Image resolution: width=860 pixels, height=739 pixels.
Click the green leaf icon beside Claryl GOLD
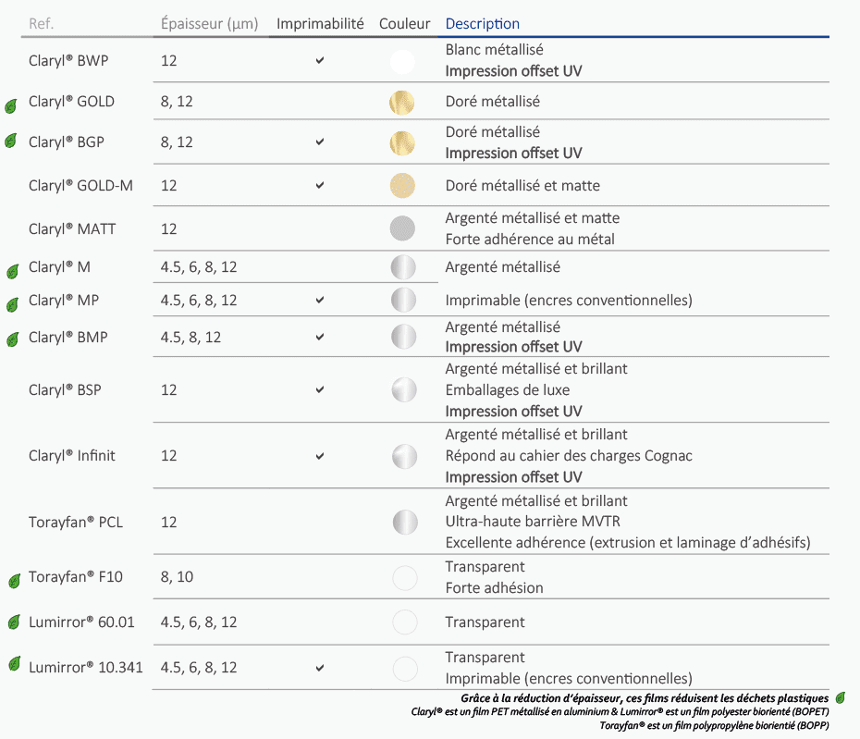11,105
